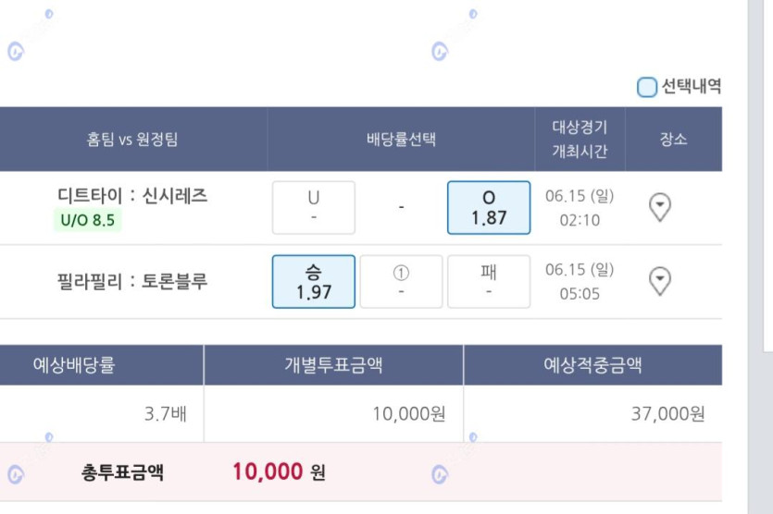Click the 배당률선택 column header
Image resolution: width=773 pixels, height=514 pixels.
click(x=401, y=139)
